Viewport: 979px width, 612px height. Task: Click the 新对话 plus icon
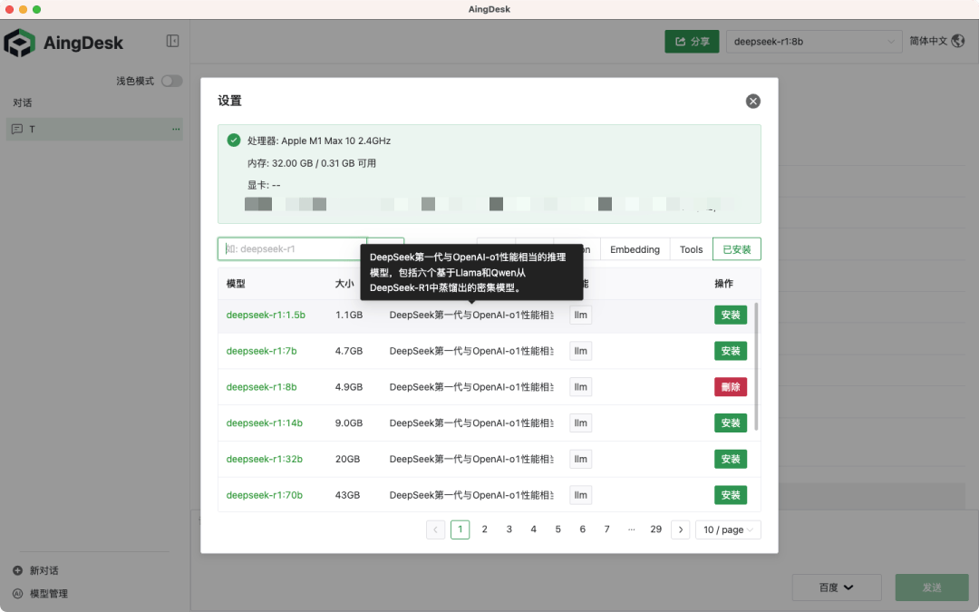click(17, 570)
